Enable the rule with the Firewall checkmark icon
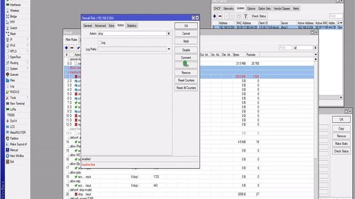This screenshot has width=355, height=199. click(78, 48)
